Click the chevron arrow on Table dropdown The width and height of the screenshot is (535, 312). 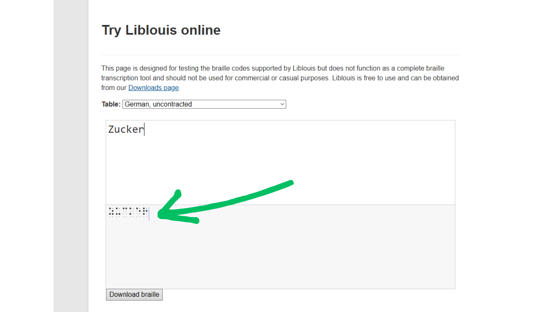282,104
